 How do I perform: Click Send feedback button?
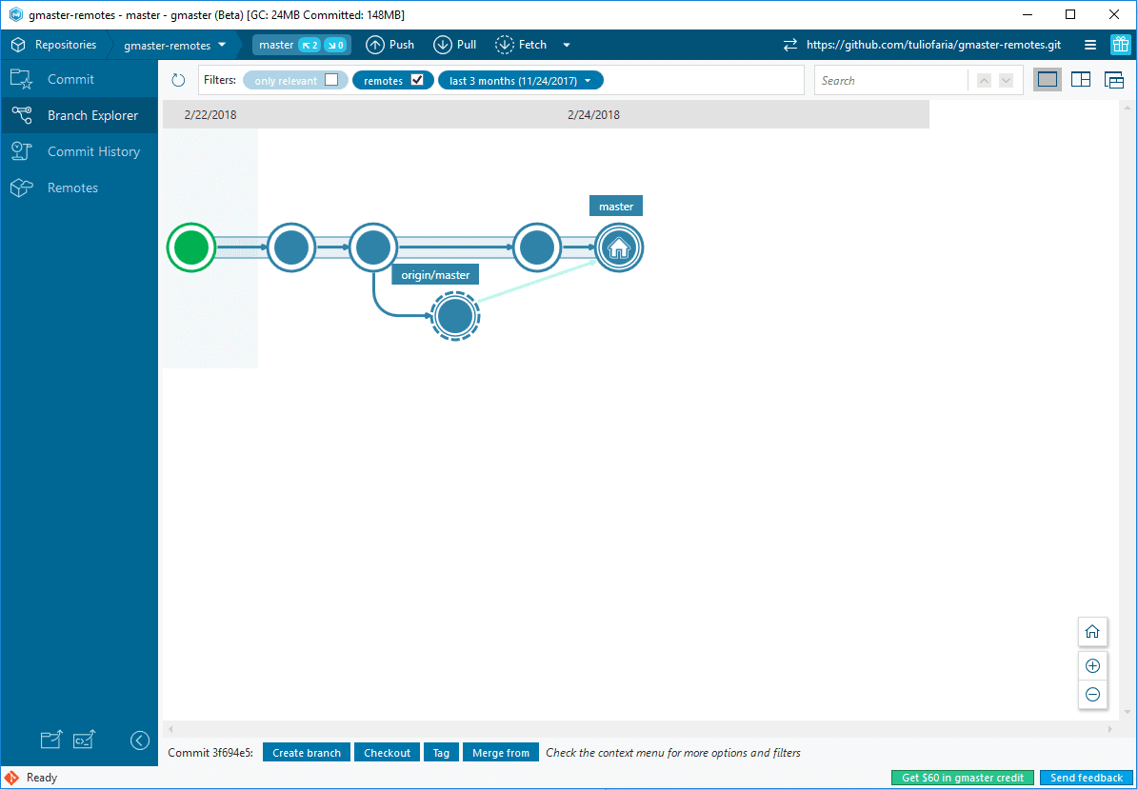tap(1087, 778)
